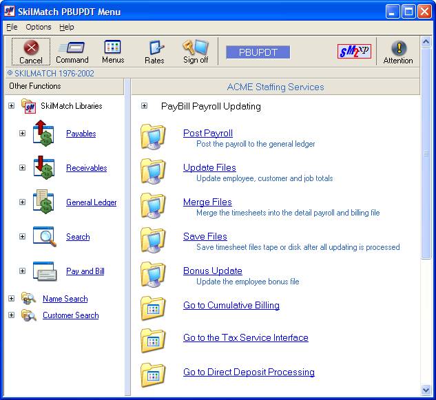
Task: Open the Menus toolbar icon
Action: pos(112,47)
